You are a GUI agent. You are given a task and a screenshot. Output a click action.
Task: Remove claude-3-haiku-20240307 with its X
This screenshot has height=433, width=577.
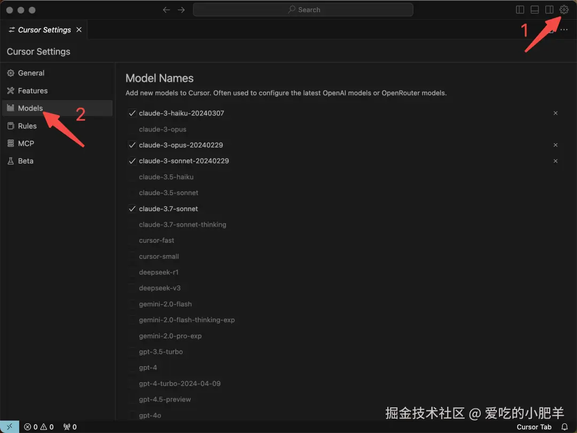555,113
